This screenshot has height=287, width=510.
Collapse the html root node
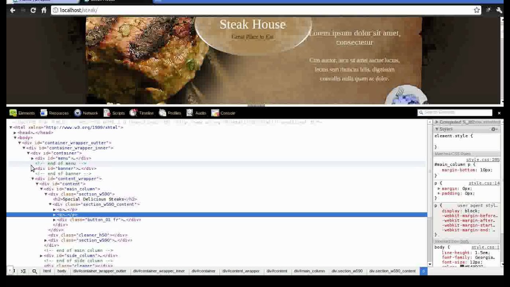pyautogui.click(x=11, y=128)
